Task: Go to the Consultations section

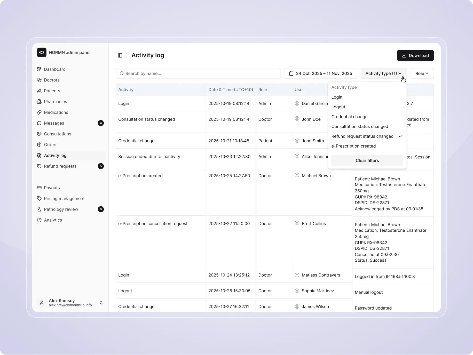Action: coord(57,134)
